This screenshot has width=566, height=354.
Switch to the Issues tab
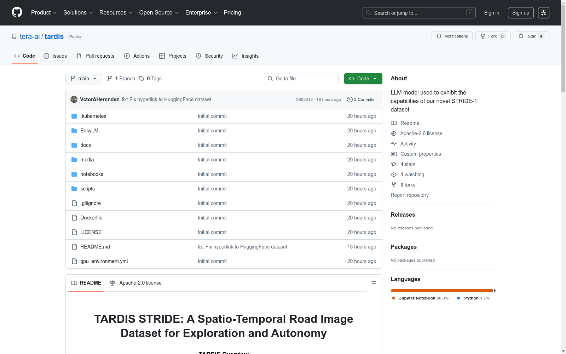[55, 56]
